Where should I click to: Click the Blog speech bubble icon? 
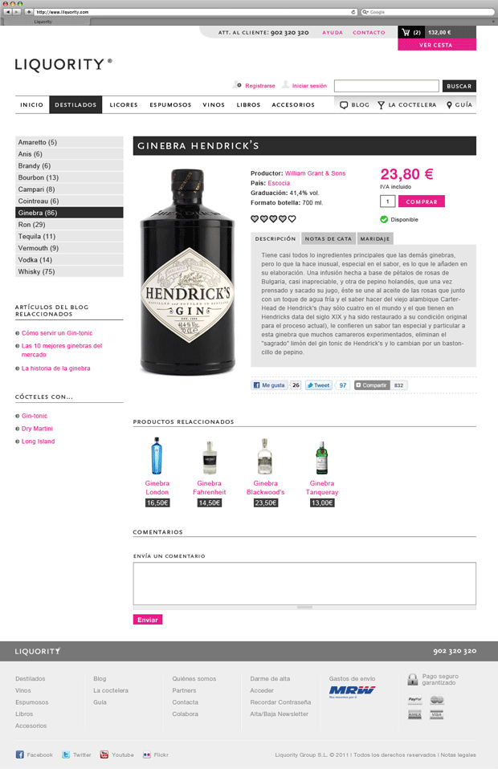pyautogui.click(x=344, y=105)
